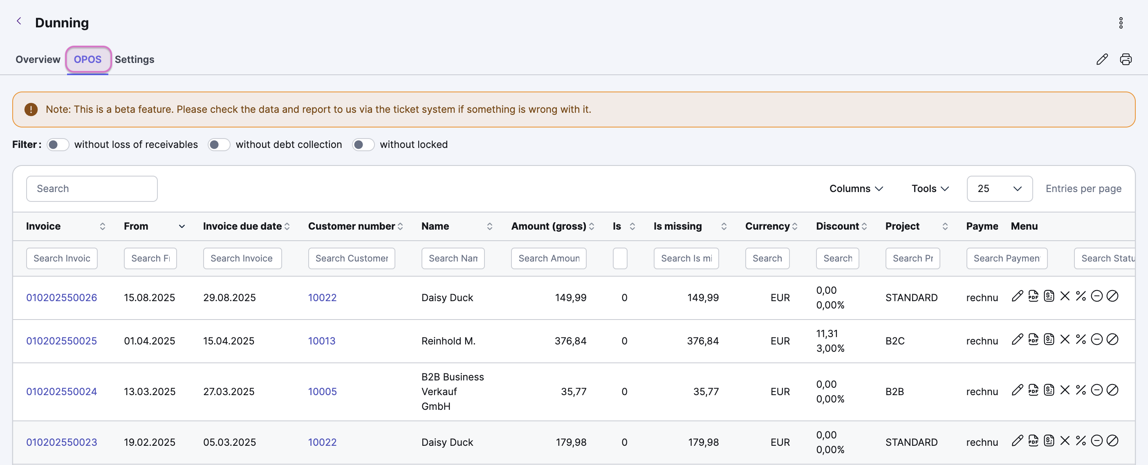Expand the Columns dropdown

tap(856, 189)
